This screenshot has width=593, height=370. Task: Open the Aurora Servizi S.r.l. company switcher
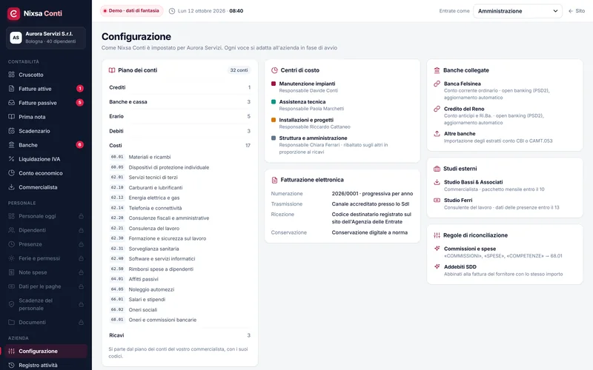tap(46, 38)
